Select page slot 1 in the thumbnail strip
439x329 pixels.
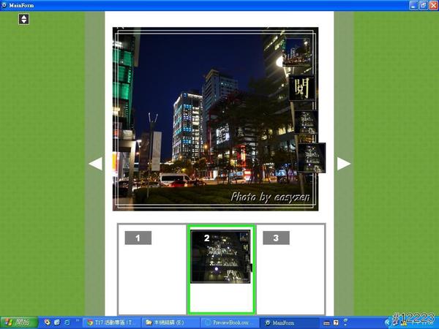(x=152, y=269)
